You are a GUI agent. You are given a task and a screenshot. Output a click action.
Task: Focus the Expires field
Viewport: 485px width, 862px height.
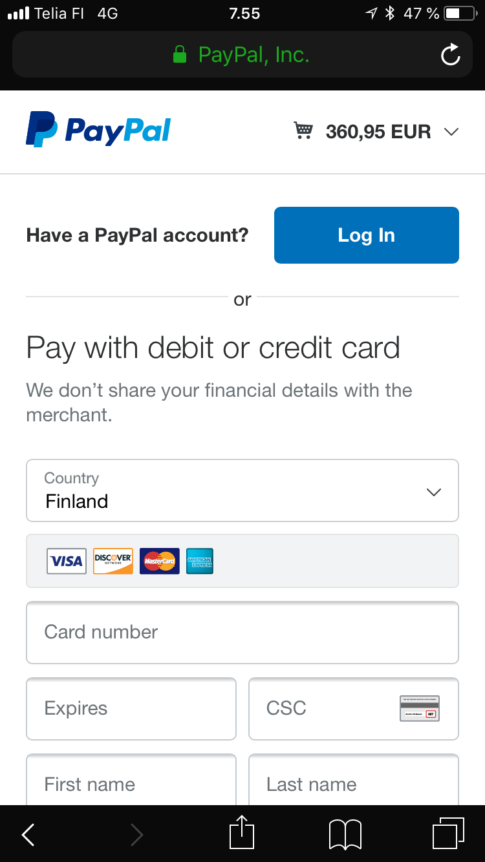(131, 709)
